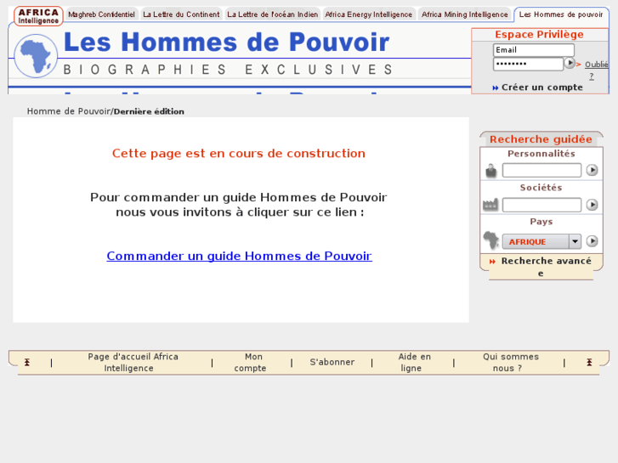618x463 pixels.
Task: Click the Dernière édition breadcrumb text
Action: [149, 111]
